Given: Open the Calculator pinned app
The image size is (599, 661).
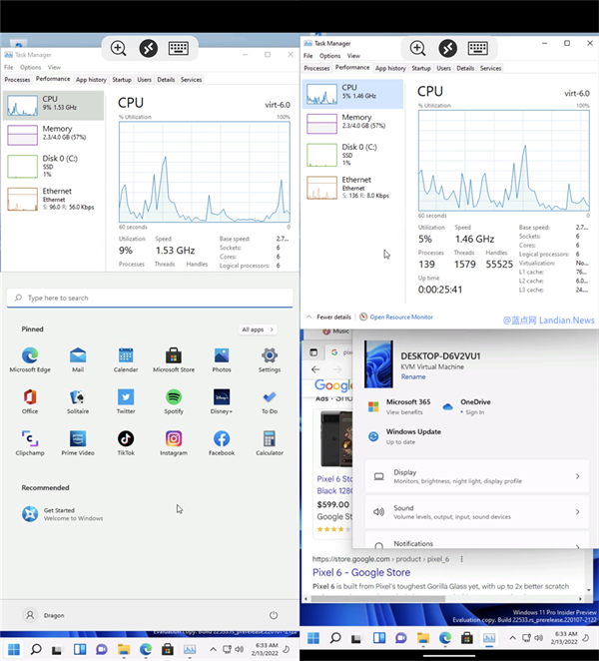Looking at the screenshot, I should click(x=270, y=443).
